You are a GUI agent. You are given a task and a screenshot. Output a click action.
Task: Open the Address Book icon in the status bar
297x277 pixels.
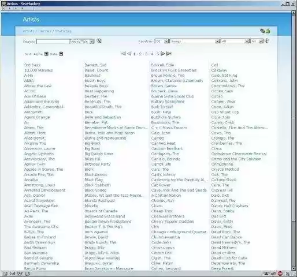coord(27,274)
